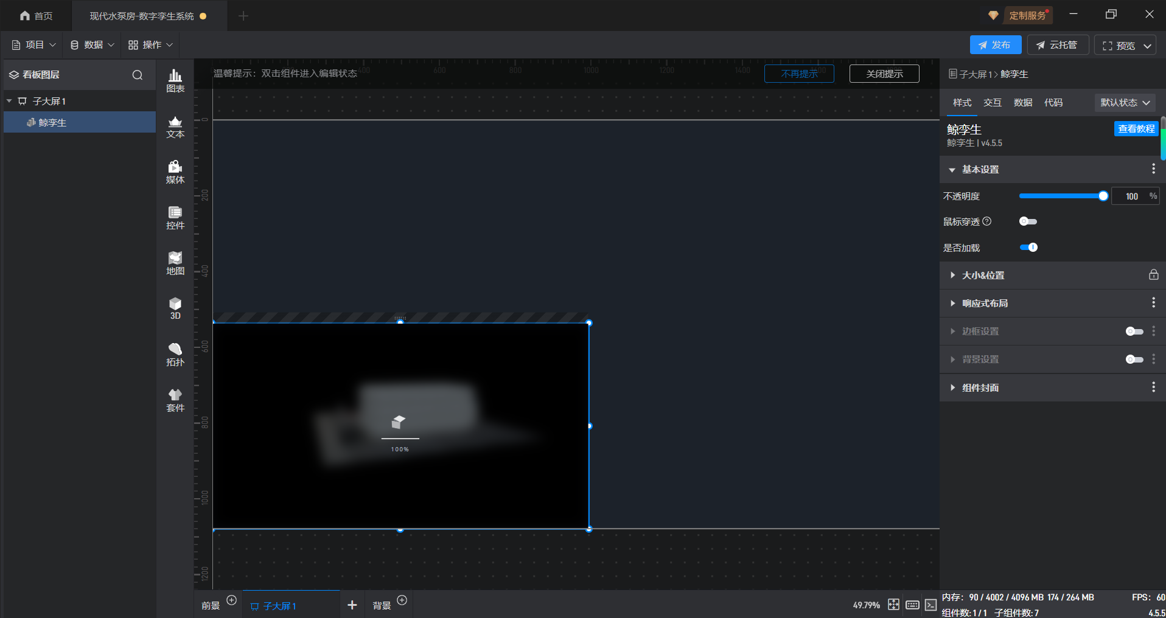Open the keyboard shortcuts icon
1166x618 pixels.
coord(912,605)
